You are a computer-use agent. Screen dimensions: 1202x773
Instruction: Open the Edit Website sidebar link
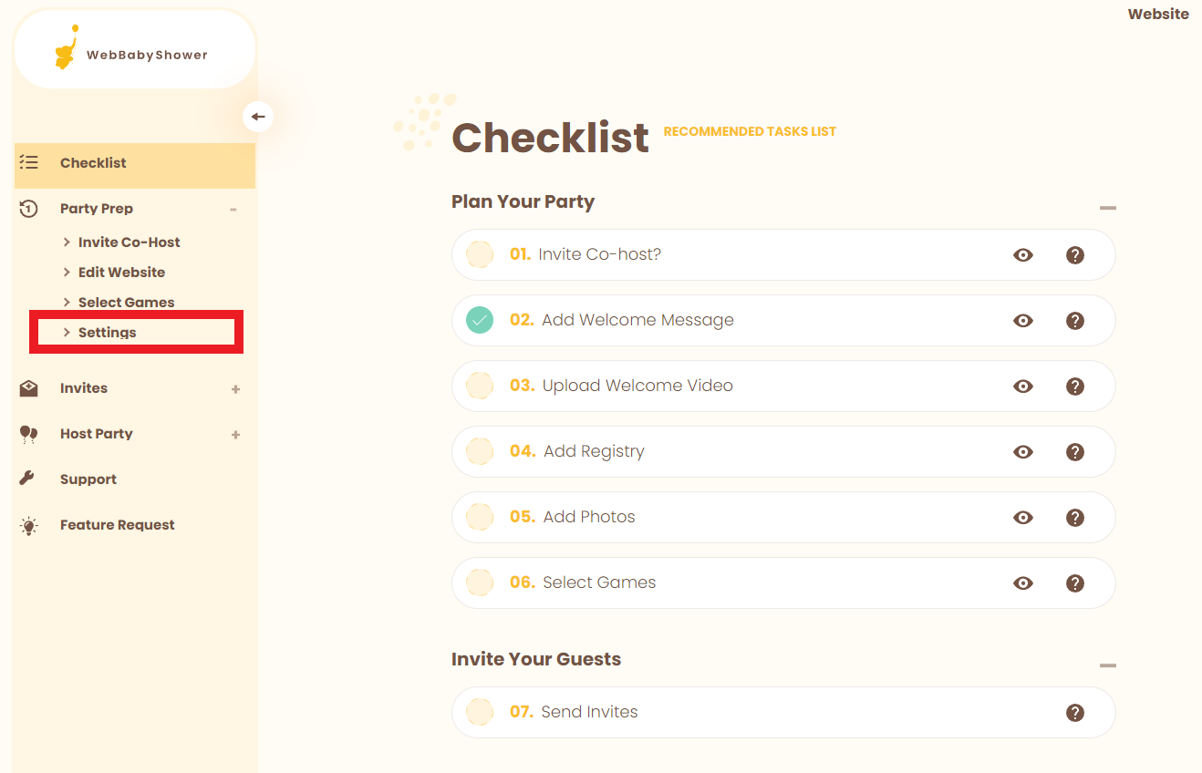pos(121,273)
